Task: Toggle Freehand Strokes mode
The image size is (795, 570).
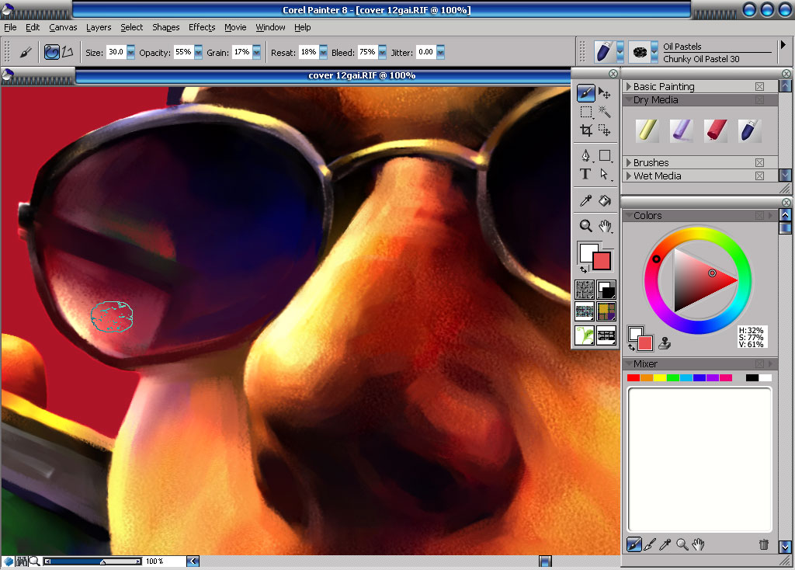Action: click(52, 52)
